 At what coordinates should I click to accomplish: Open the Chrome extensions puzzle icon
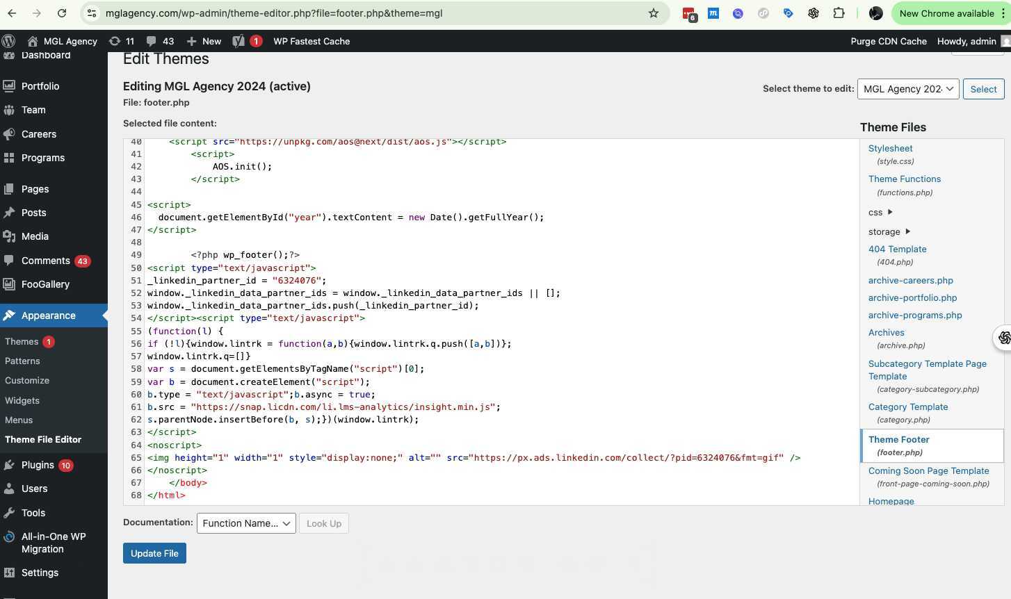click(x=839, y=13)
